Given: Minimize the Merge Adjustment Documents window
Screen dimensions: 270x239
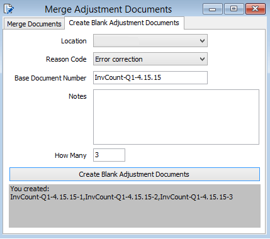Looking at the screenshot, I should [x=213, y=9].
